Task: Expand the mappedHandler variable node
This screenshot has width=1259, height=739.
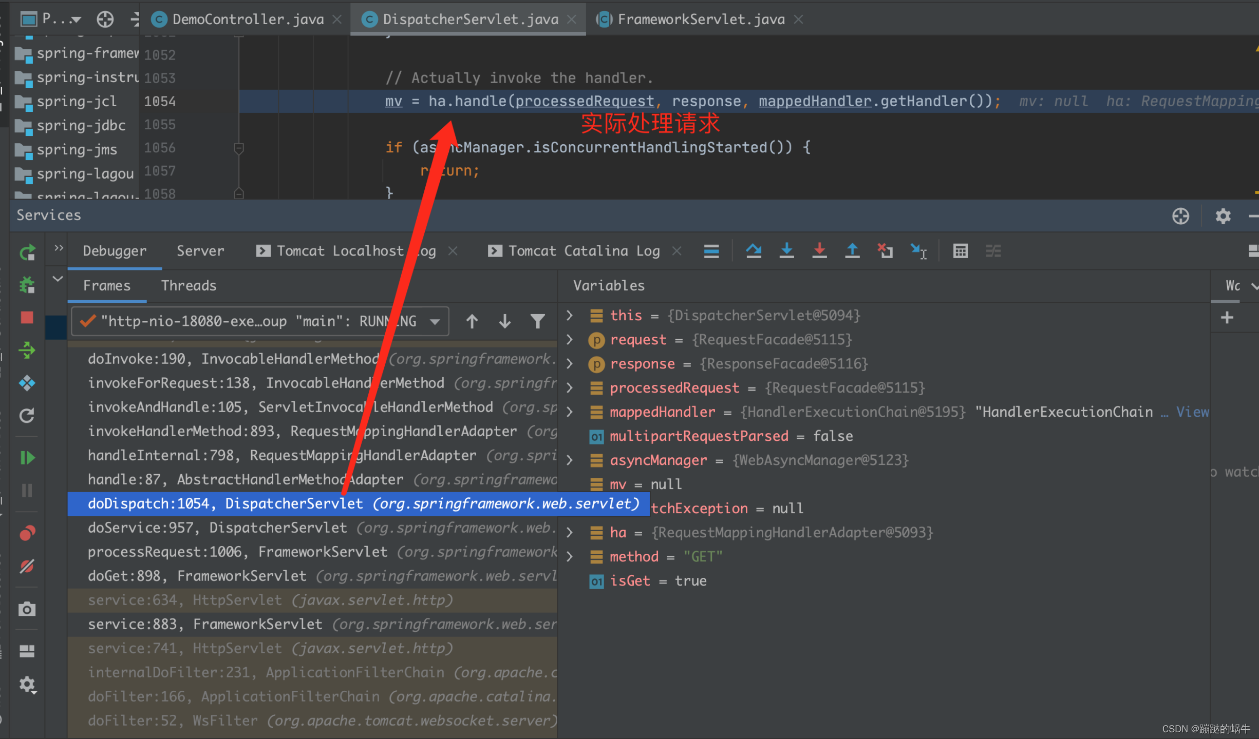Action: [570, 412]
